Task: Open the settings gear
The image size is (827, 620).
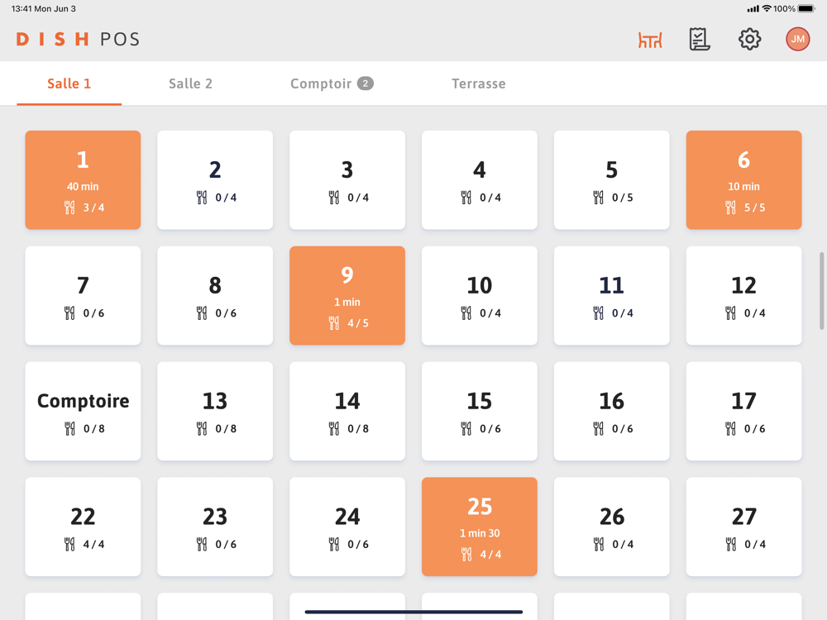Action: point(749,40)
